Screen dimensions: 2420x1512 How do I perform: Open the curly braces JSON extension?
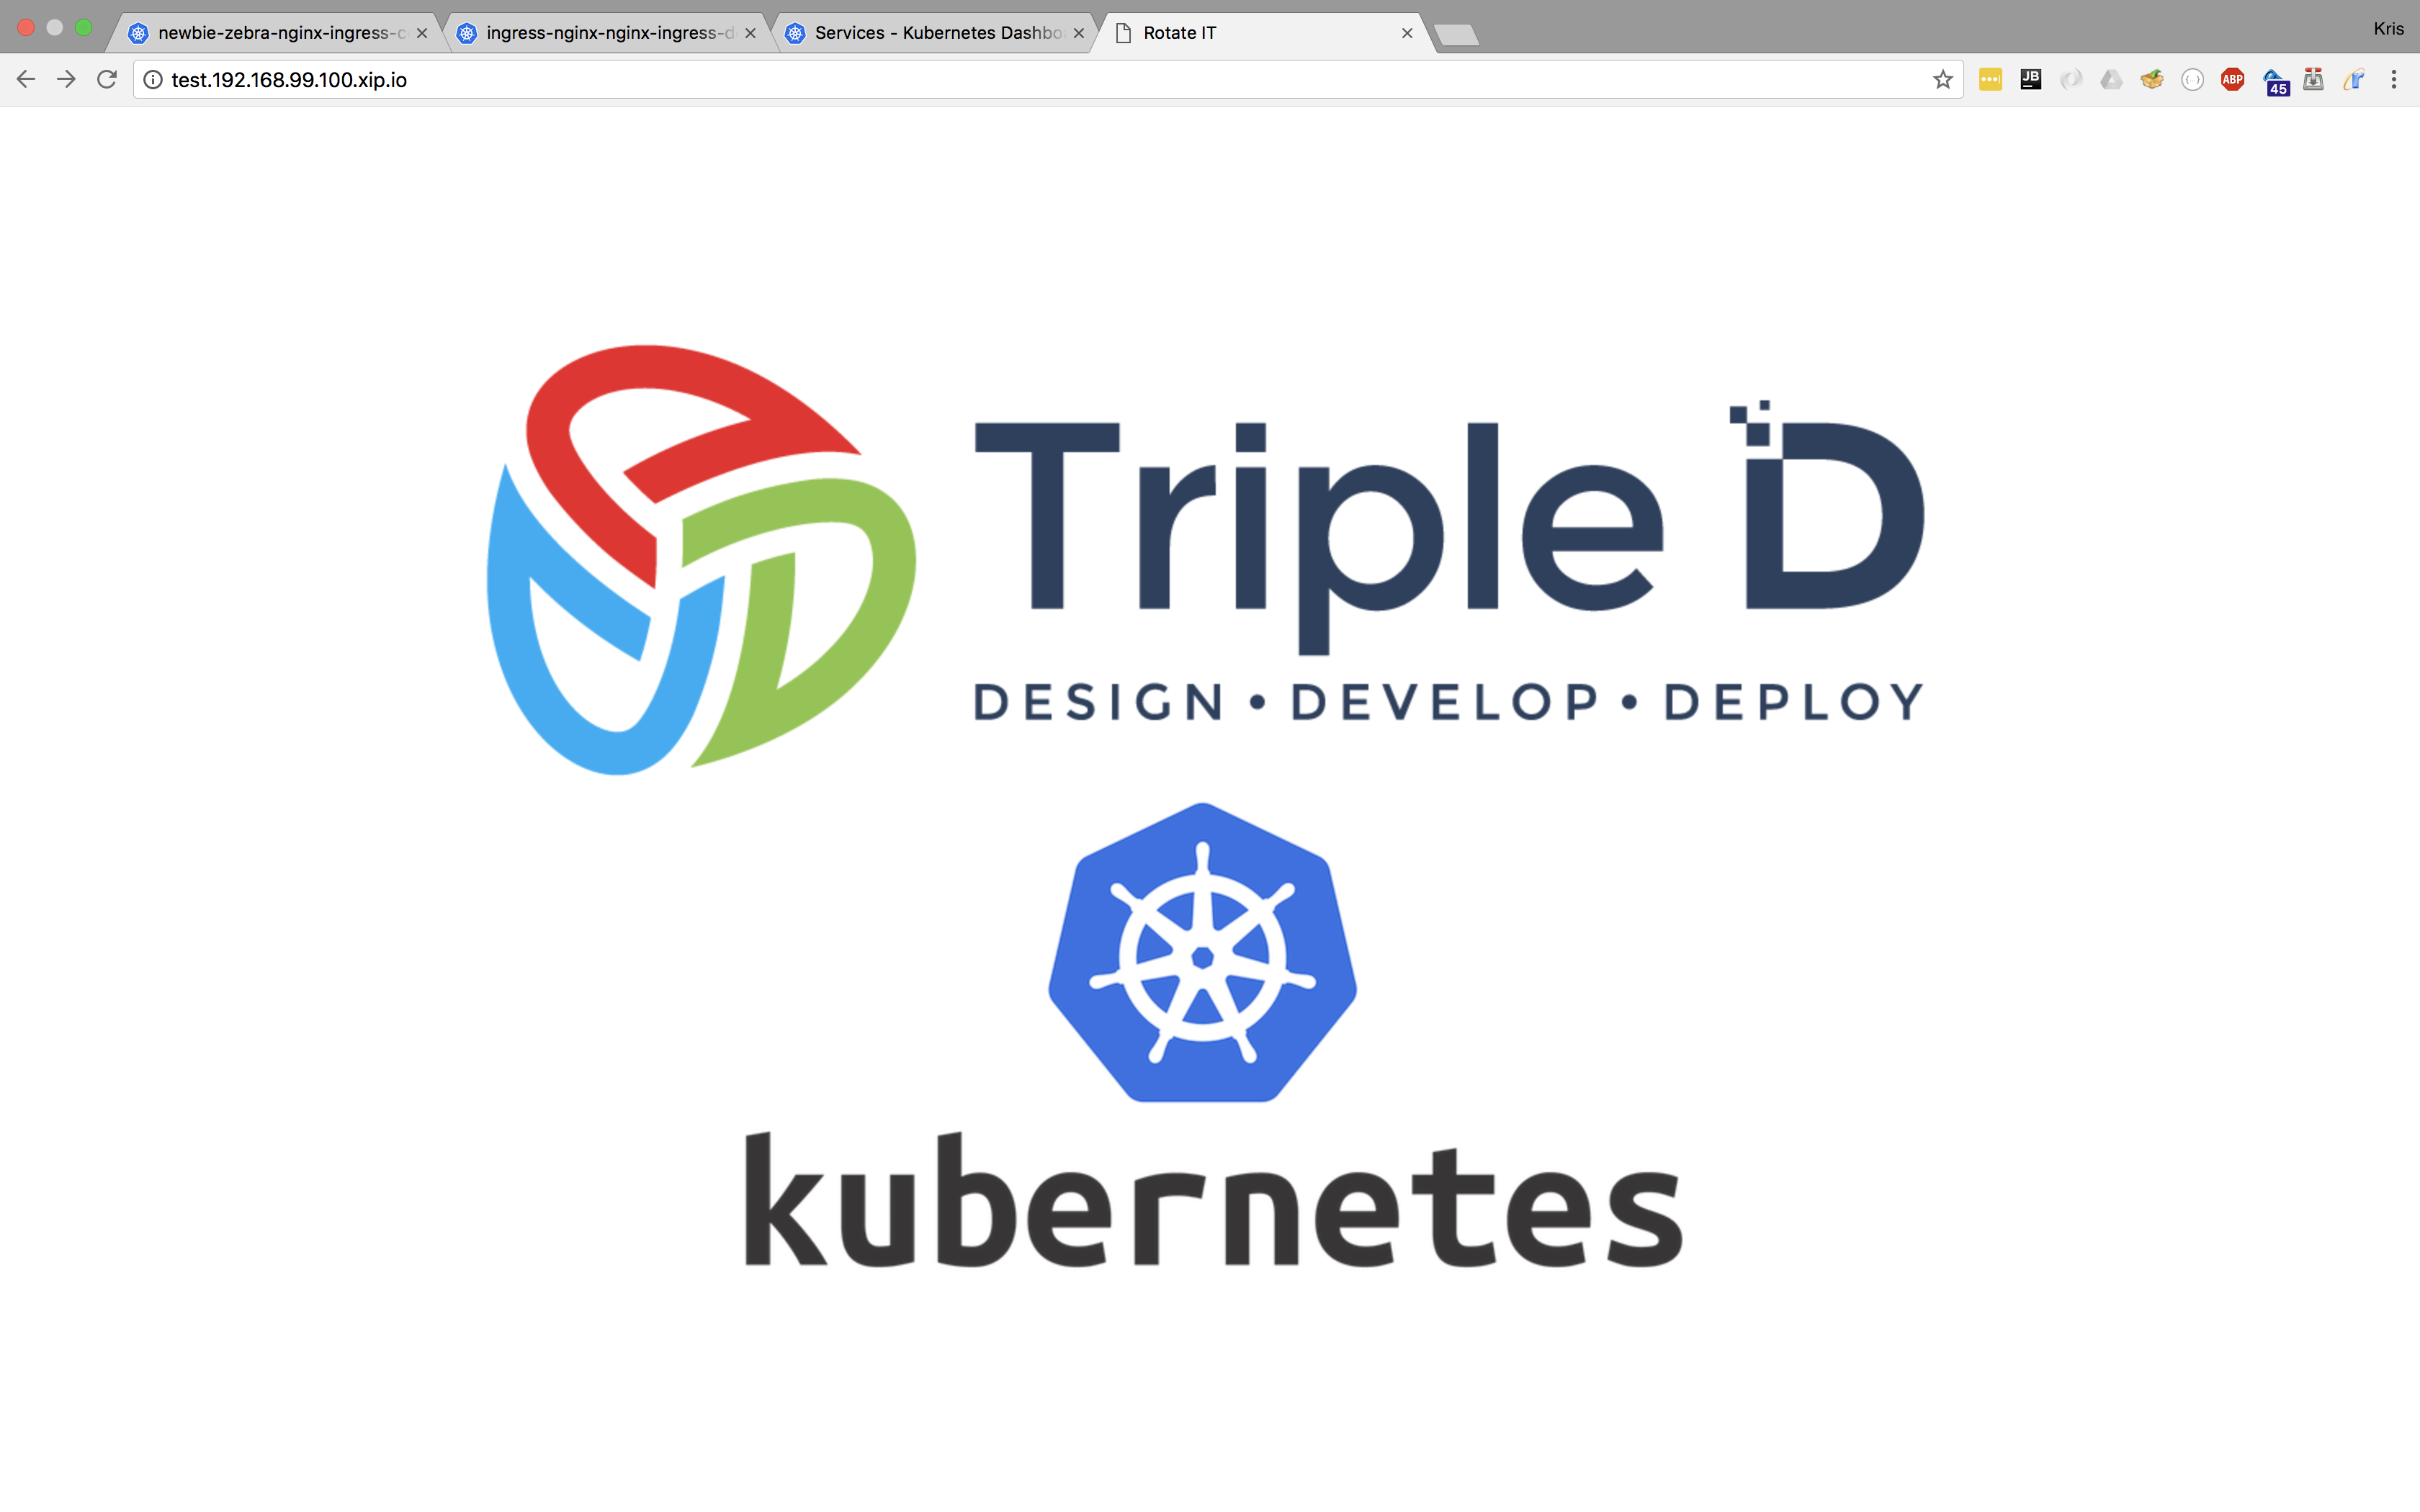click(2192, 79)
